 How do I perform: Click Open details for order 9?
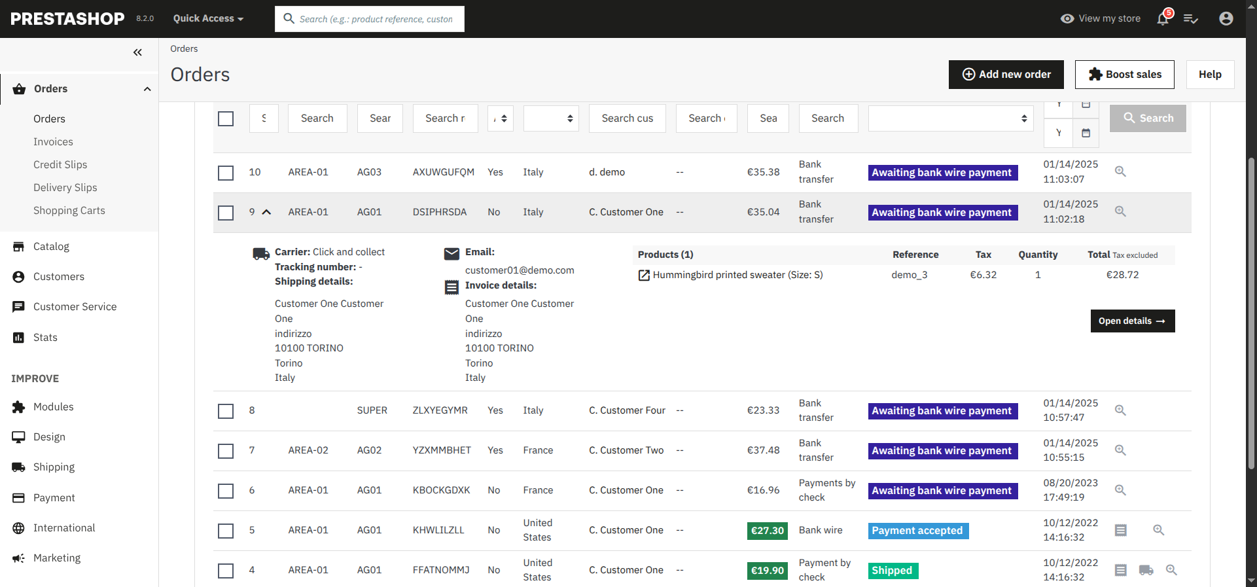point(1132,321)
